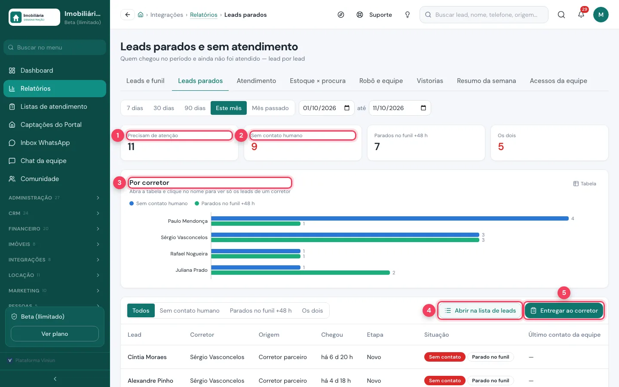
Task: Open Chat da equipe in sidebar
Action: (x=55, y=161)
